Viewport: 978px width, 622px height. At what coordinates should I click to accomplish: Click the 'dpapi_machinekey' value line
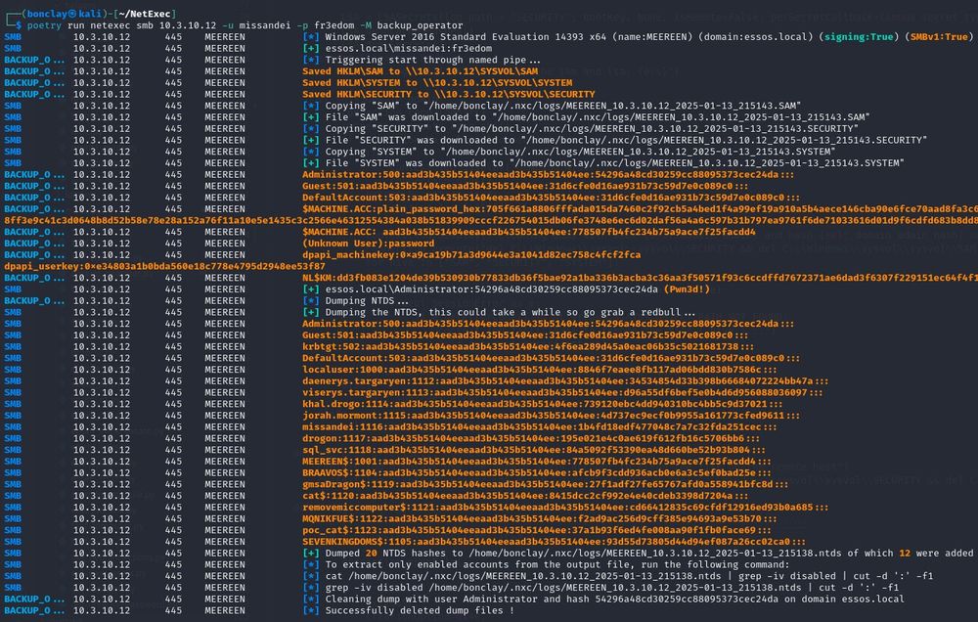pos(471,254)
